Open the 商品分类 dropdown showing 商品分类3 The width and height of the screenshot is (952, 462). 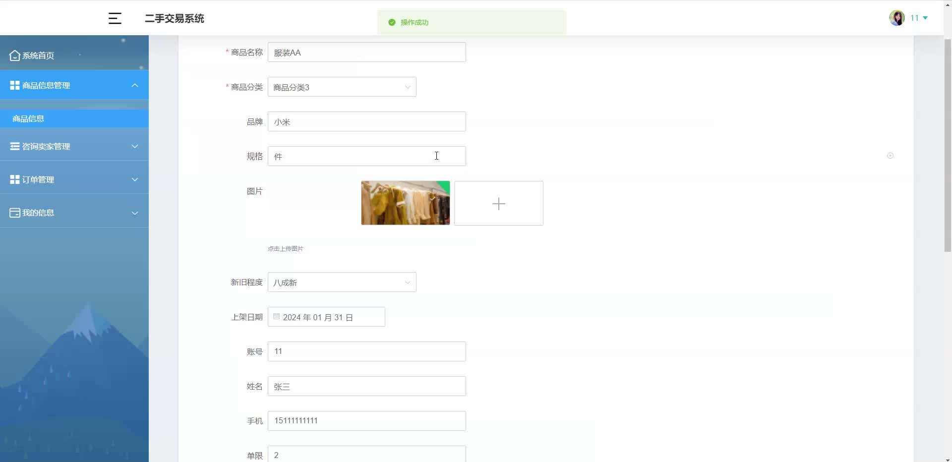pos(342,87)
